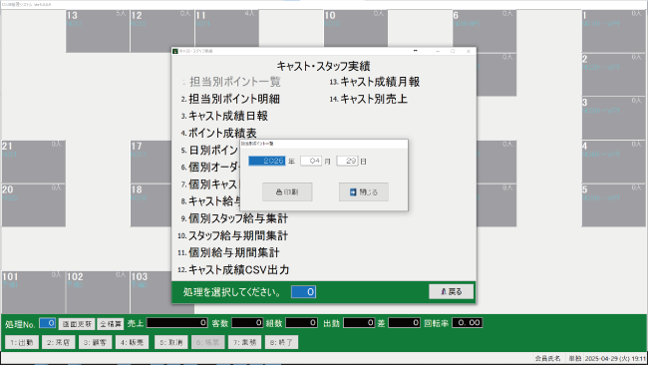648x365 pixels.
Task: Select table tile 102
Action: [98, 292]
